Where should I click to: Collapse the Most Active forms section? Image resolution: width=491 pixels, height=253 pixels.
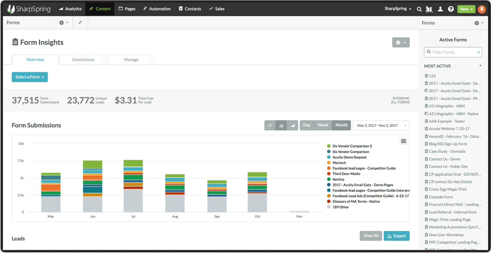(480, 66)
